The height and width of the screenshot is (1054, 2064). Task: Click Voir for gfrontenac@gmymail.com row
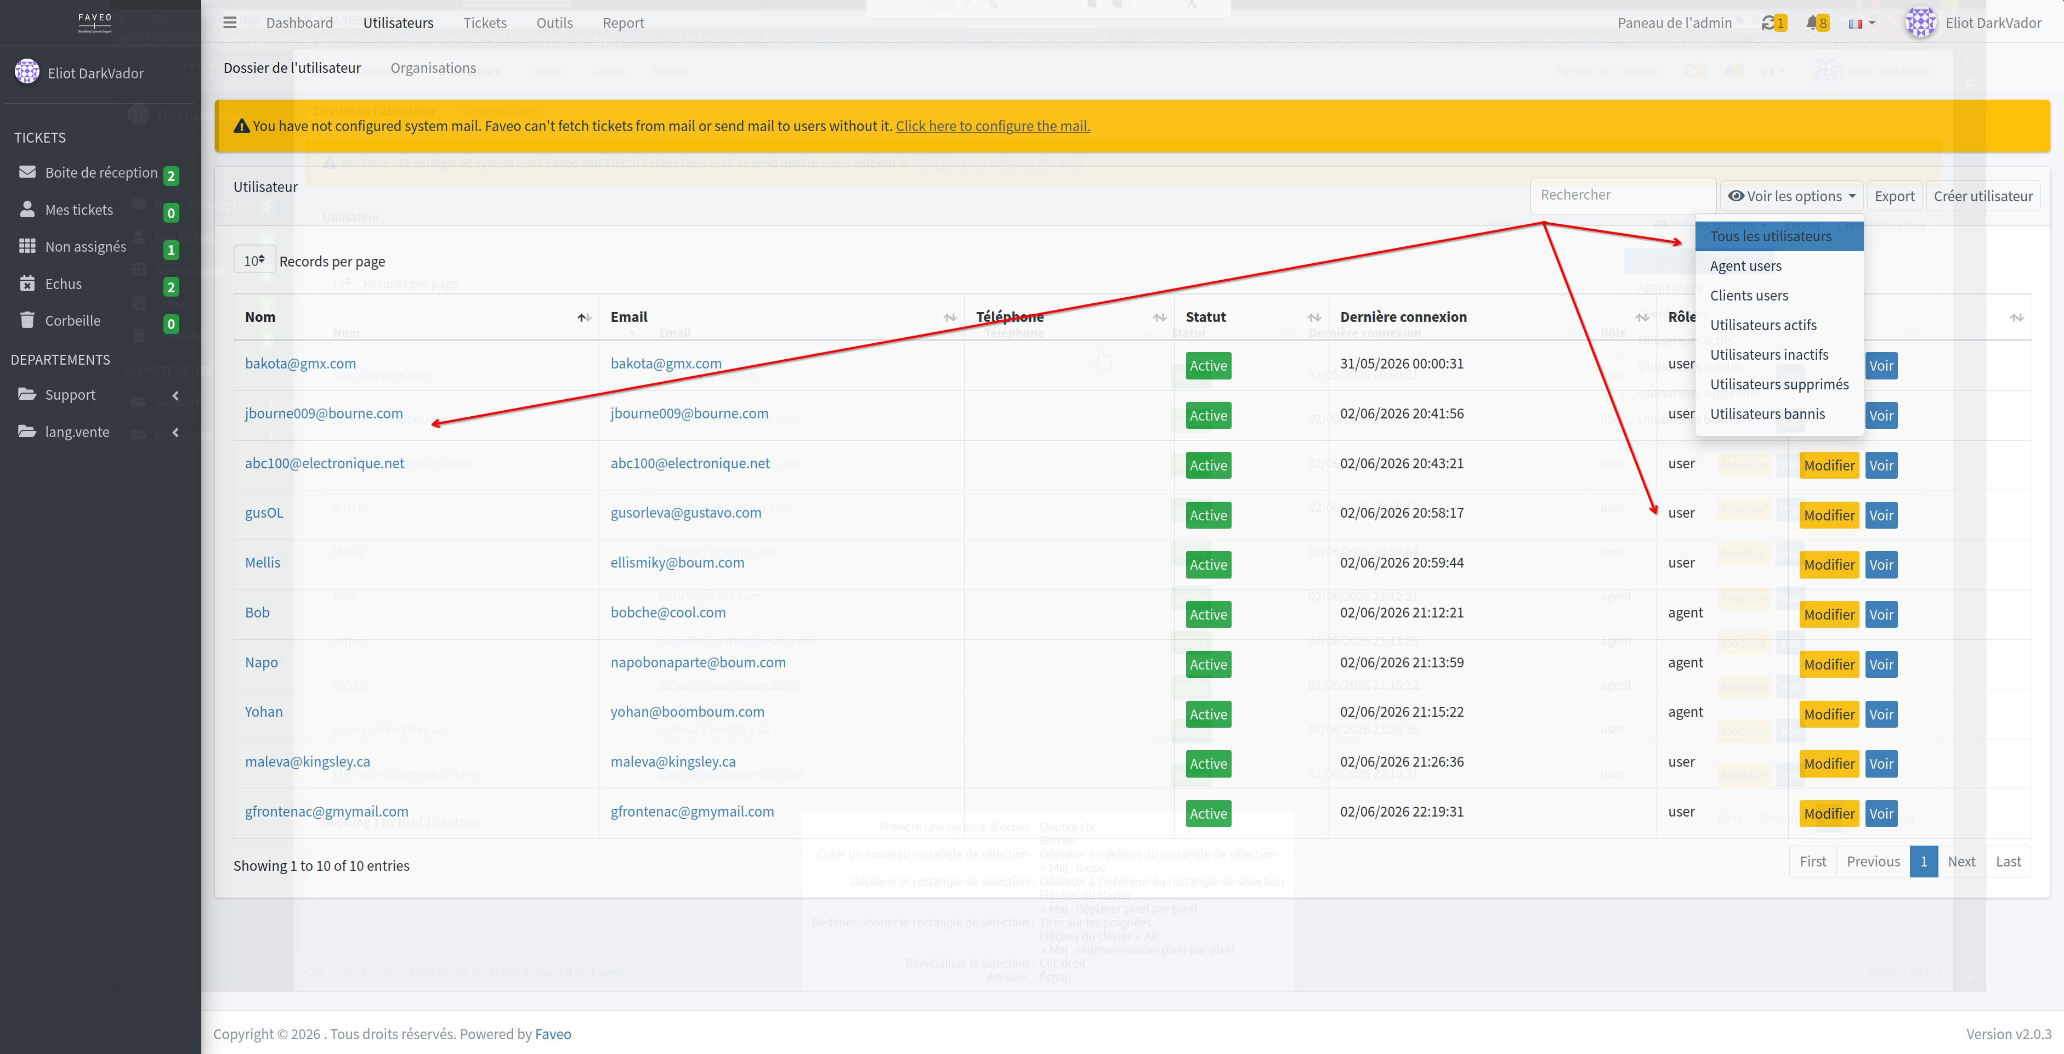coord(1881,813)
